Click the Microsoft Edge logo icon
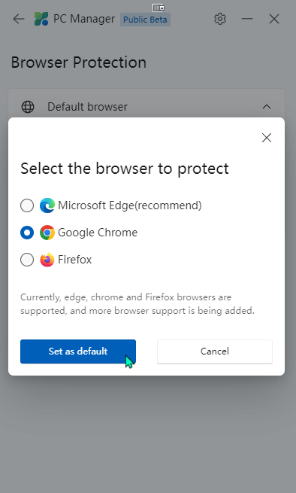The image size is (296, 493). [47, 205]
